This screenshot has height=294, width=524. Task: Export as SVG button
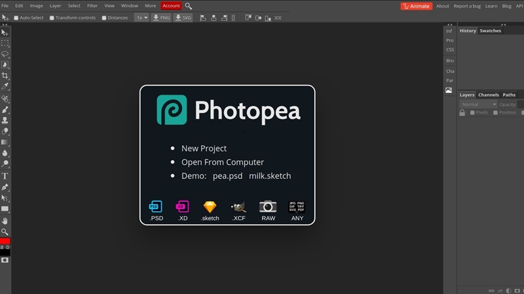click(x=183, y=18)
